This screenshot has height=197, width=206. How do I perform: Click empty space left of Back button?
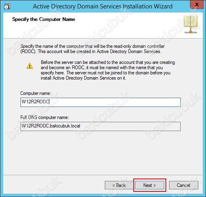(53, 185)
